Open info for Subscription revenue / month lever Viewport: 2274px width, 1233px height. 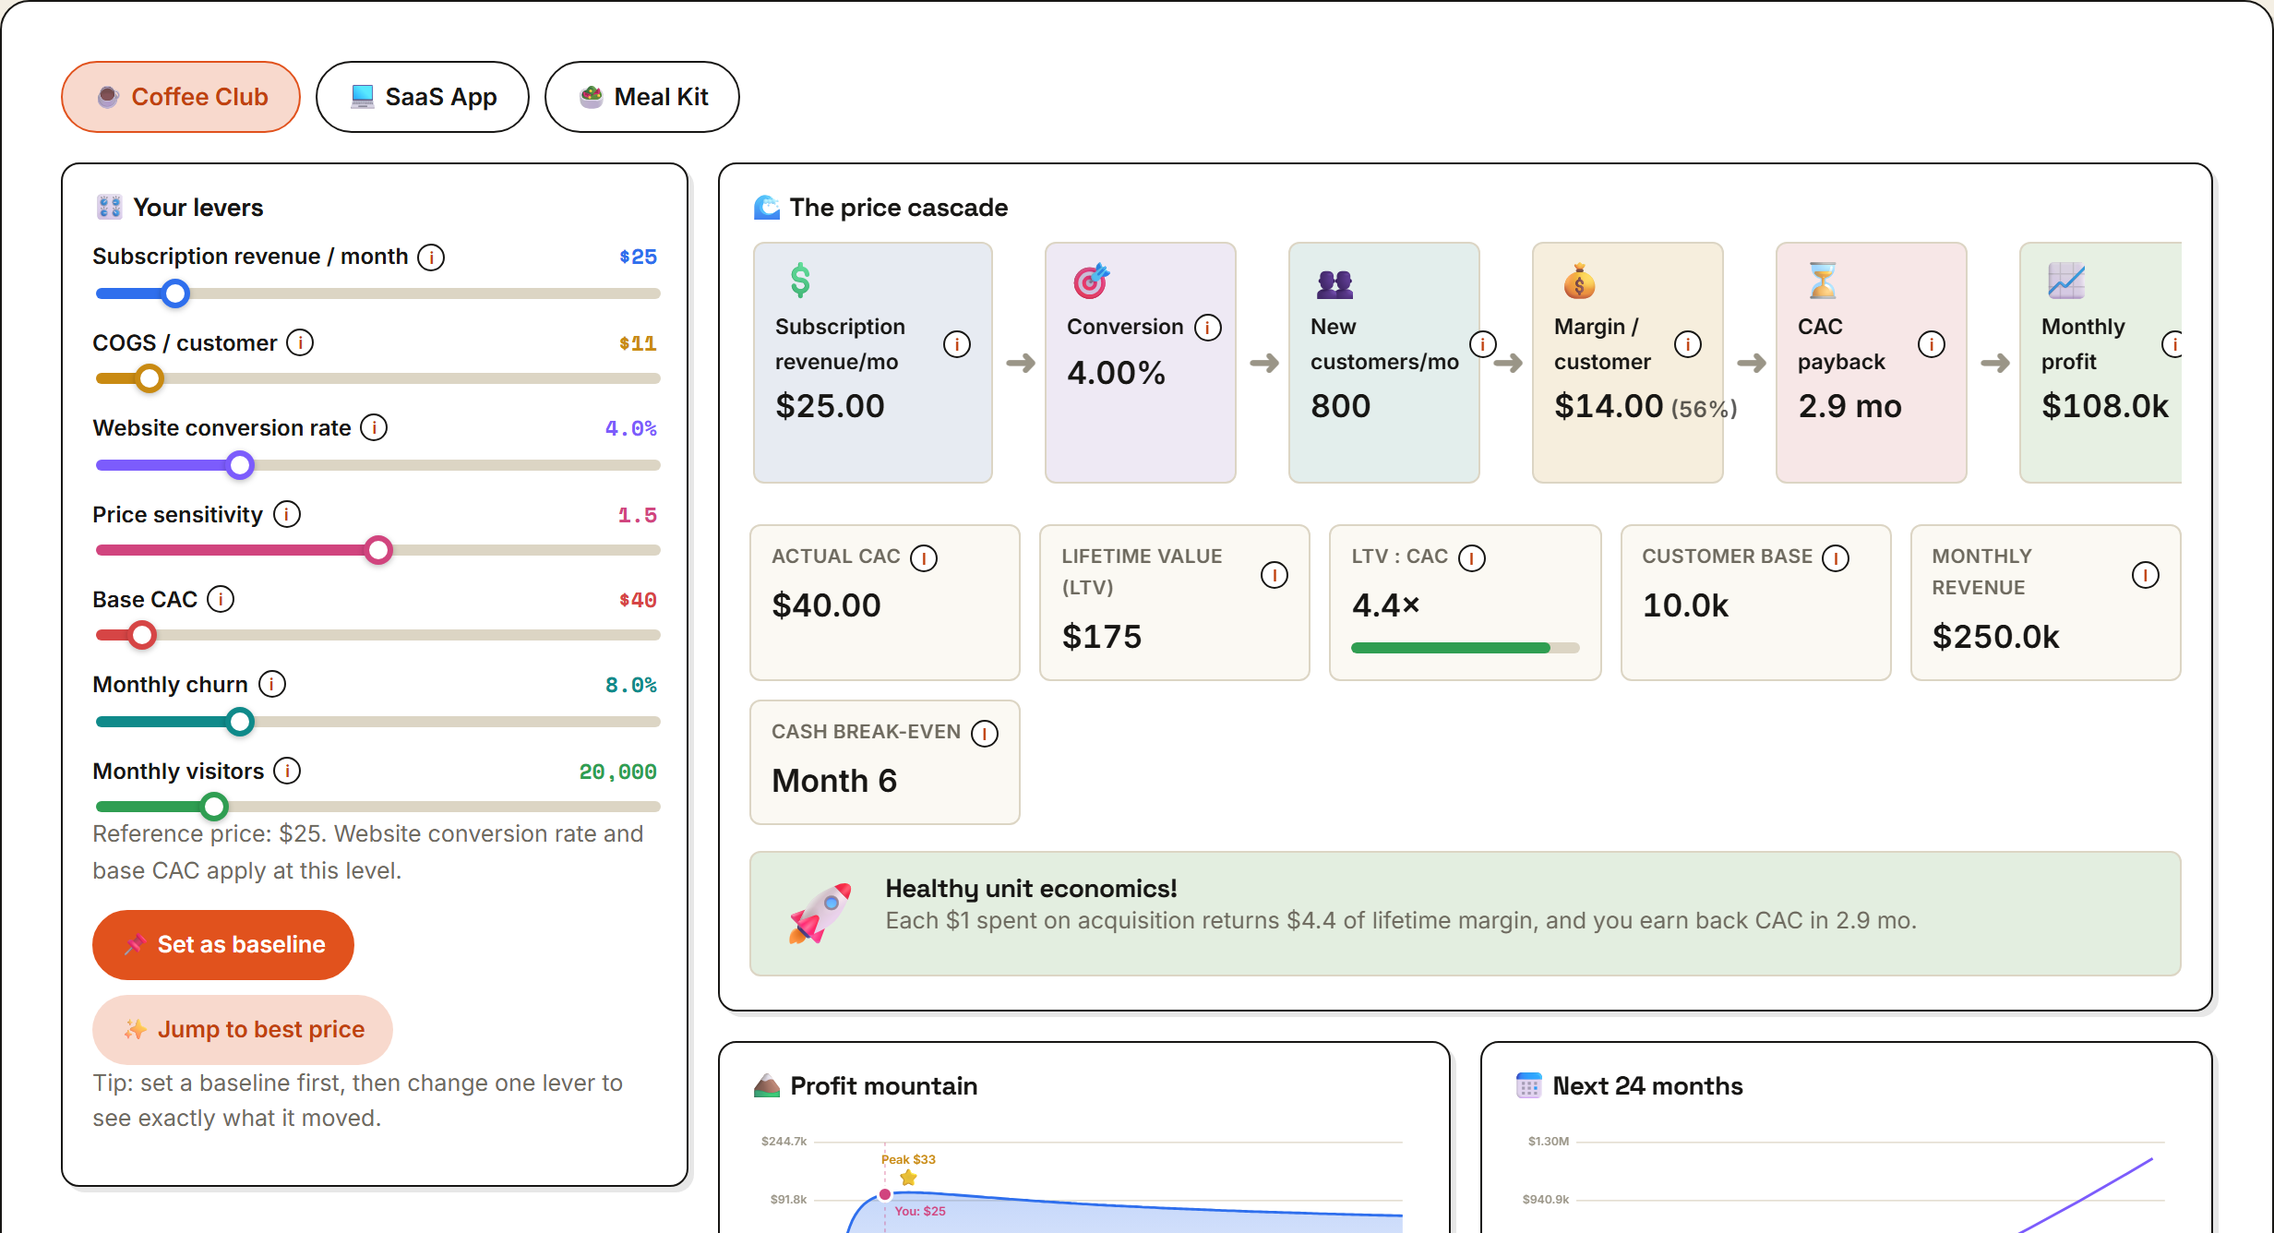coord(431,257)
